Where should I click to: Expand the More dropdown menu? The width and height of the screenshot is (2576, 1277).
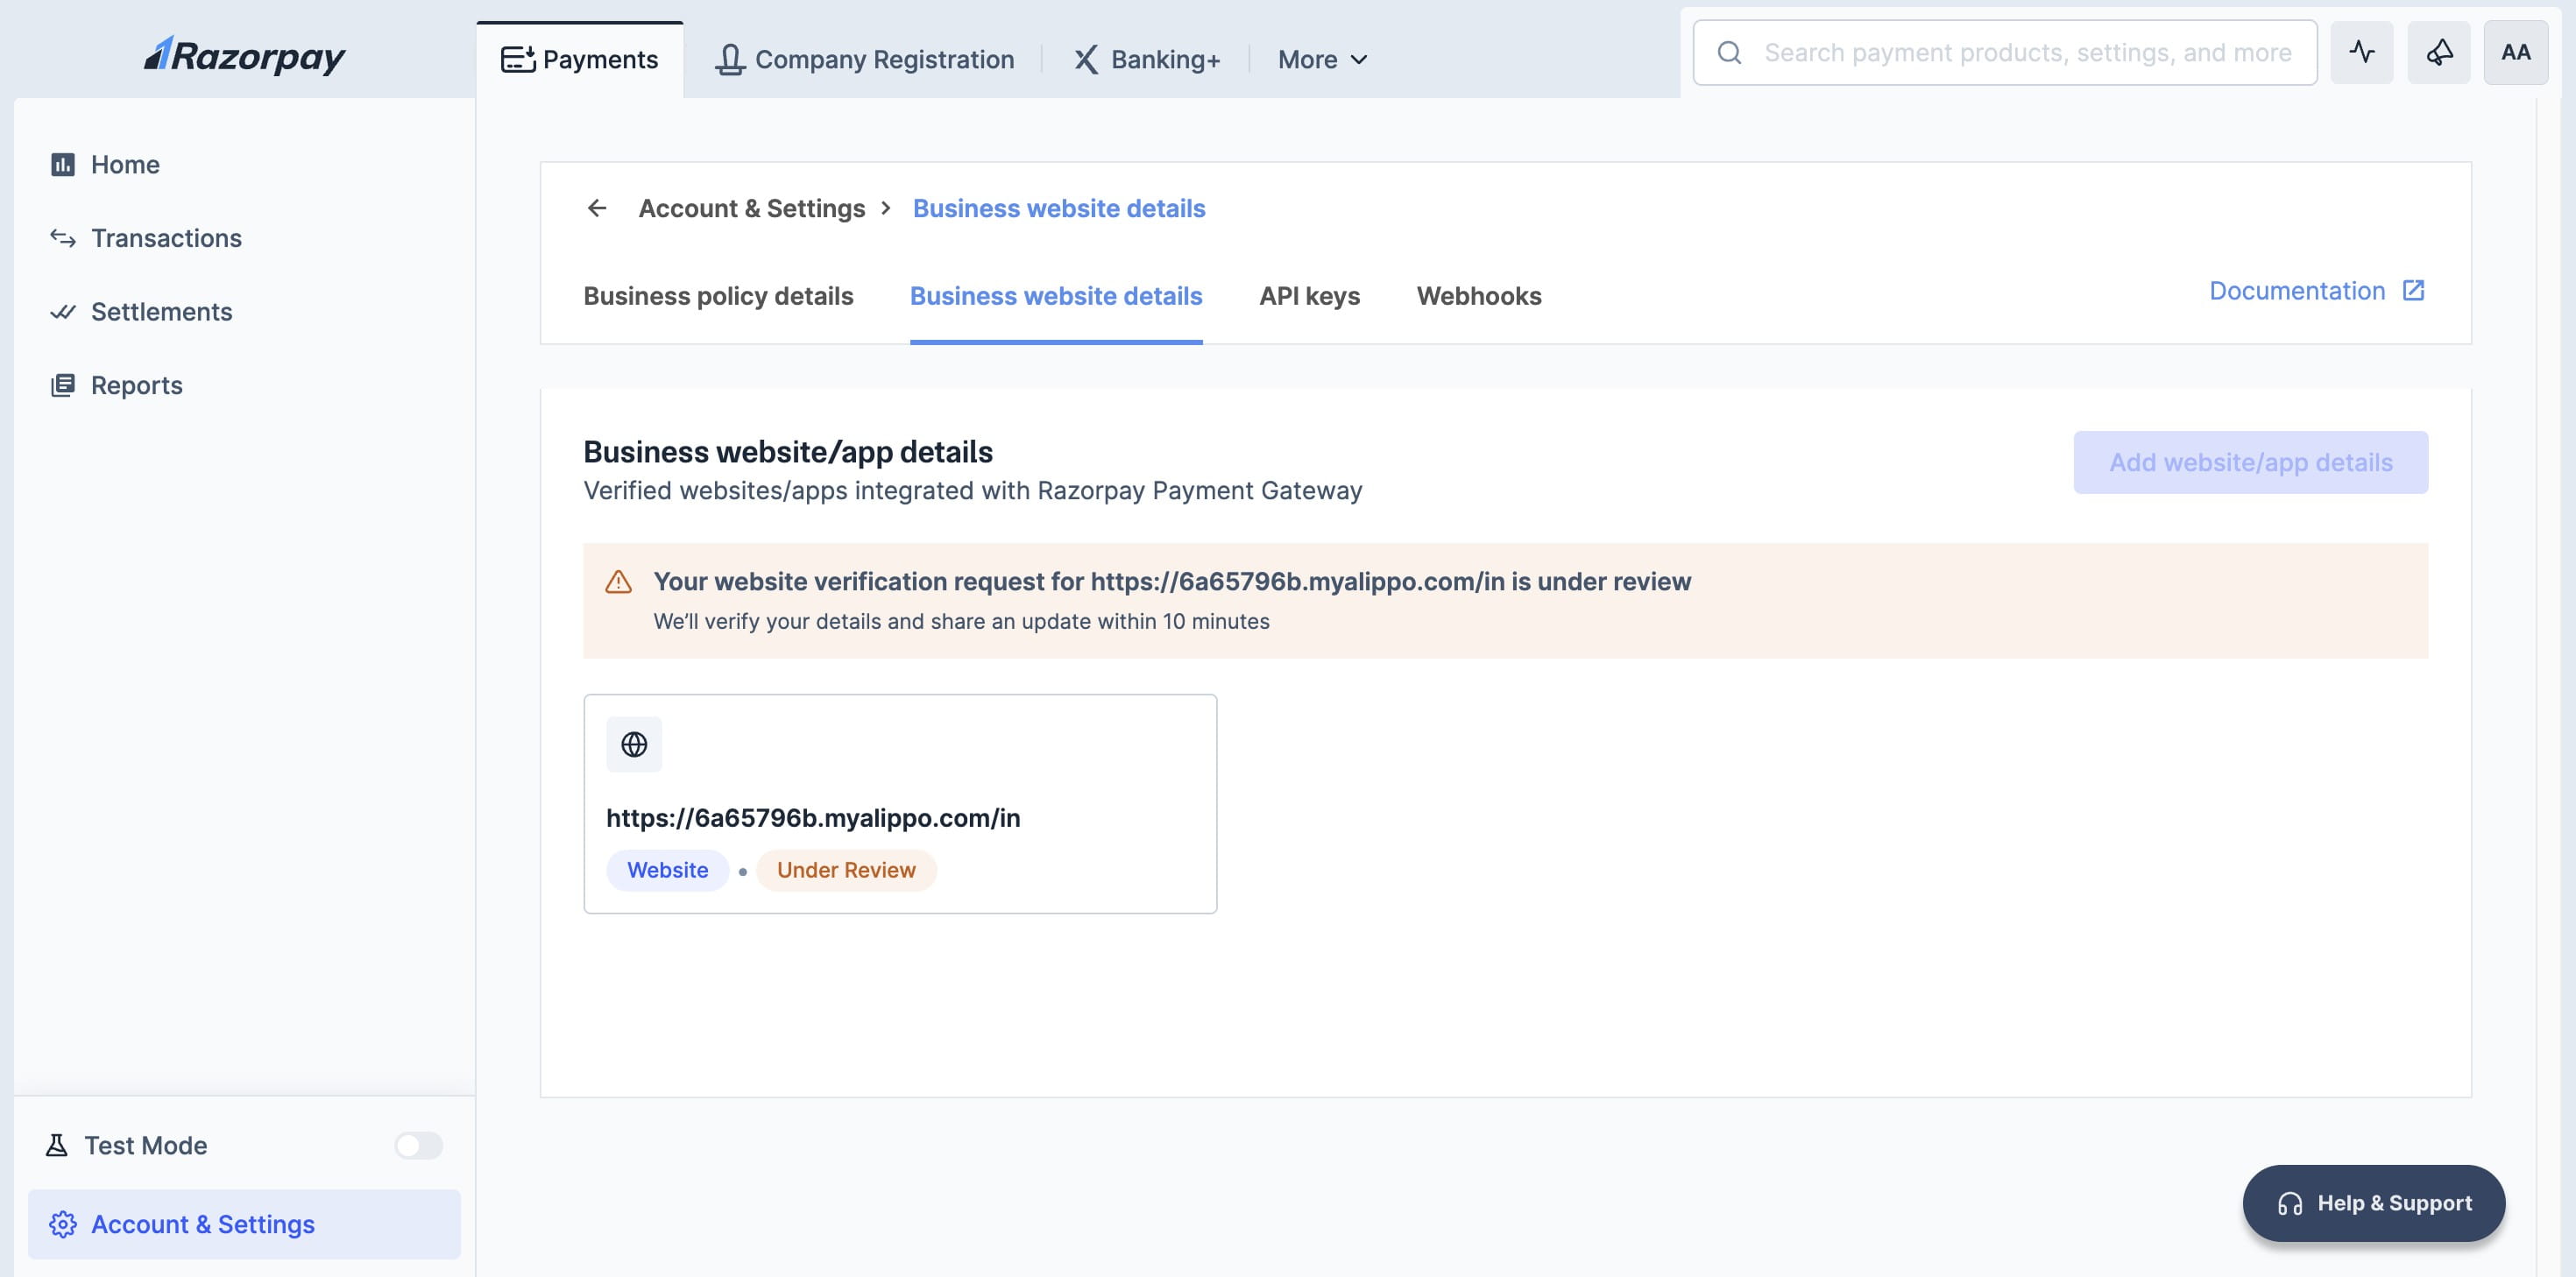click(1322, 60)
